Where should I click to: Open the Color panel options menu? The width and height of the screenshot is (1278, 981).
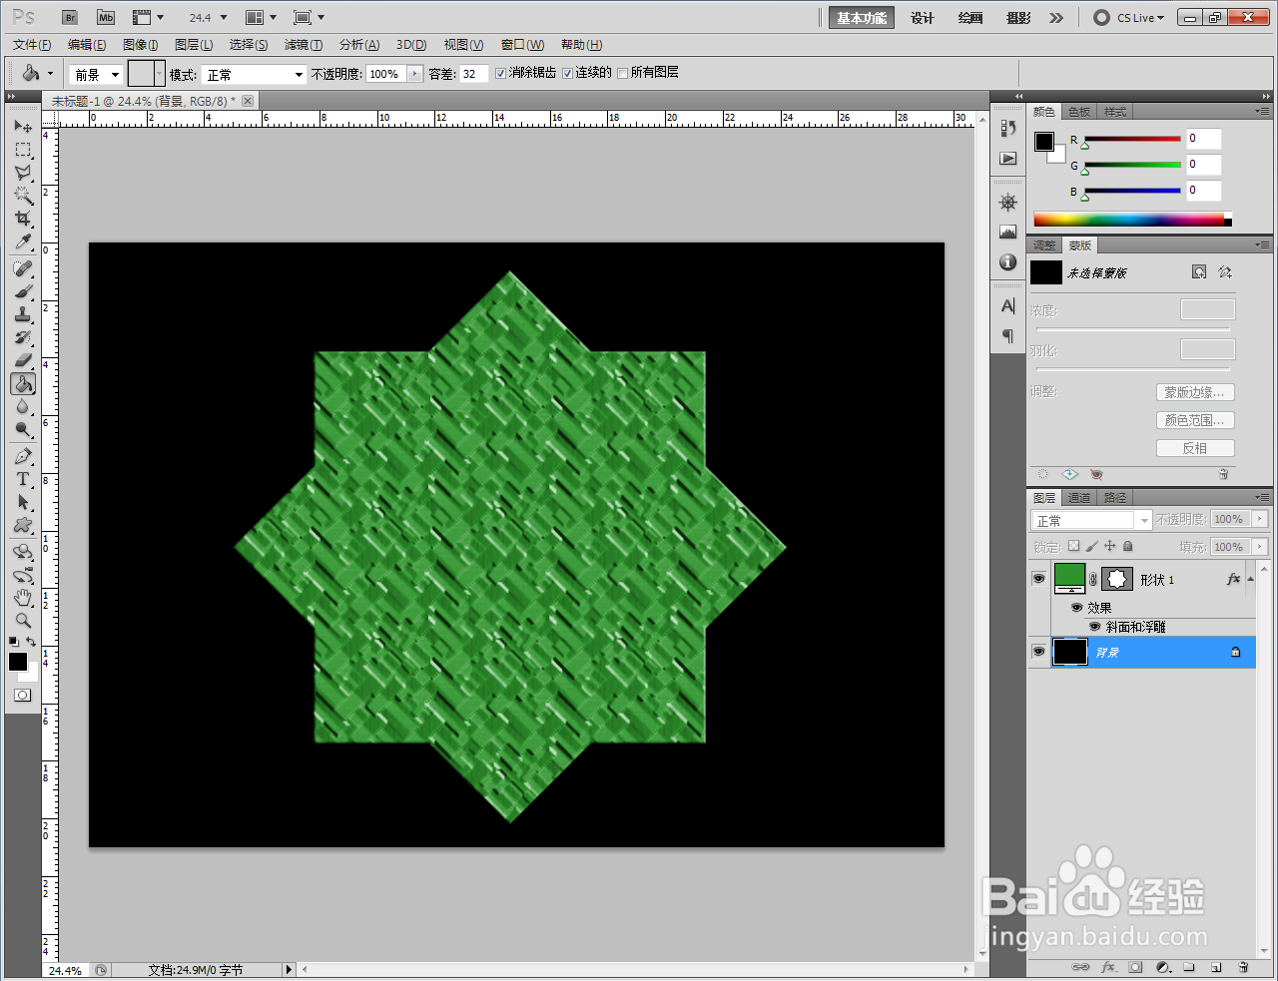coord(1263,111)
